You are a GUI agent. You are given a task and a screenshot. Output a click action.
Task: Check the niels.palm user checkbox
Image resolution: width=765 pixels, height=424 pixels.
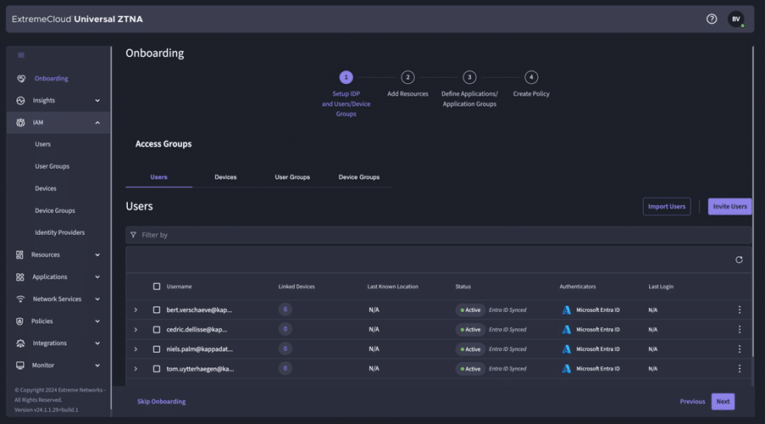pos(157,349)
